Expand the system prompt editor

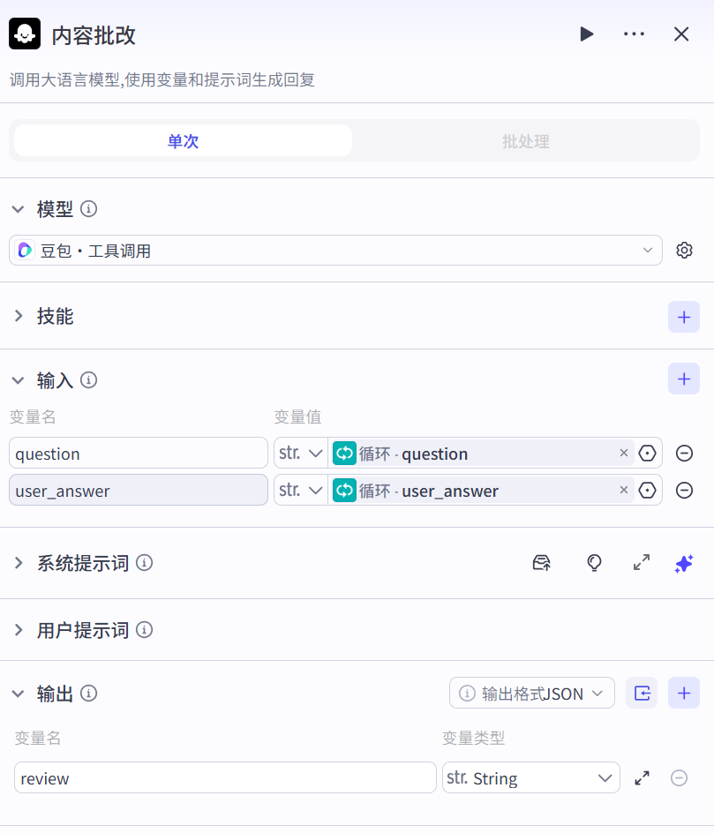pos(642,563)
